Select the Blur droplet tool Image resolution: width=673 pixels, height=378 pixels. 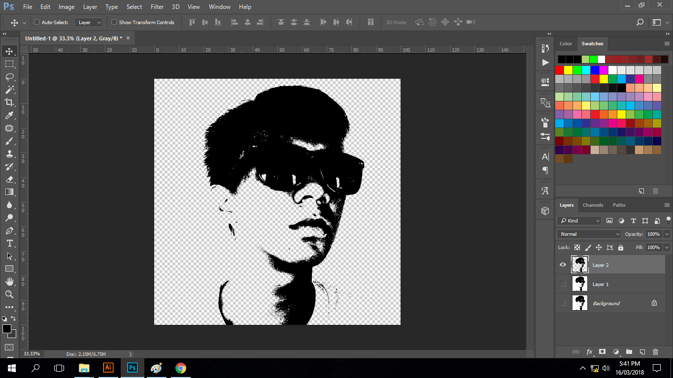[9, 205]
